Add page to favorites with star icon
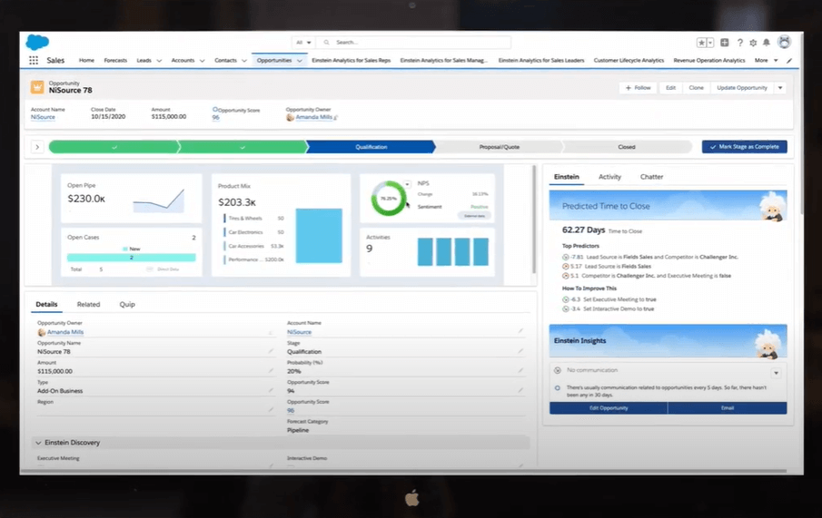The height and width of the screenshot is (518, 822). pyautogui.click(x=701, y=43)
